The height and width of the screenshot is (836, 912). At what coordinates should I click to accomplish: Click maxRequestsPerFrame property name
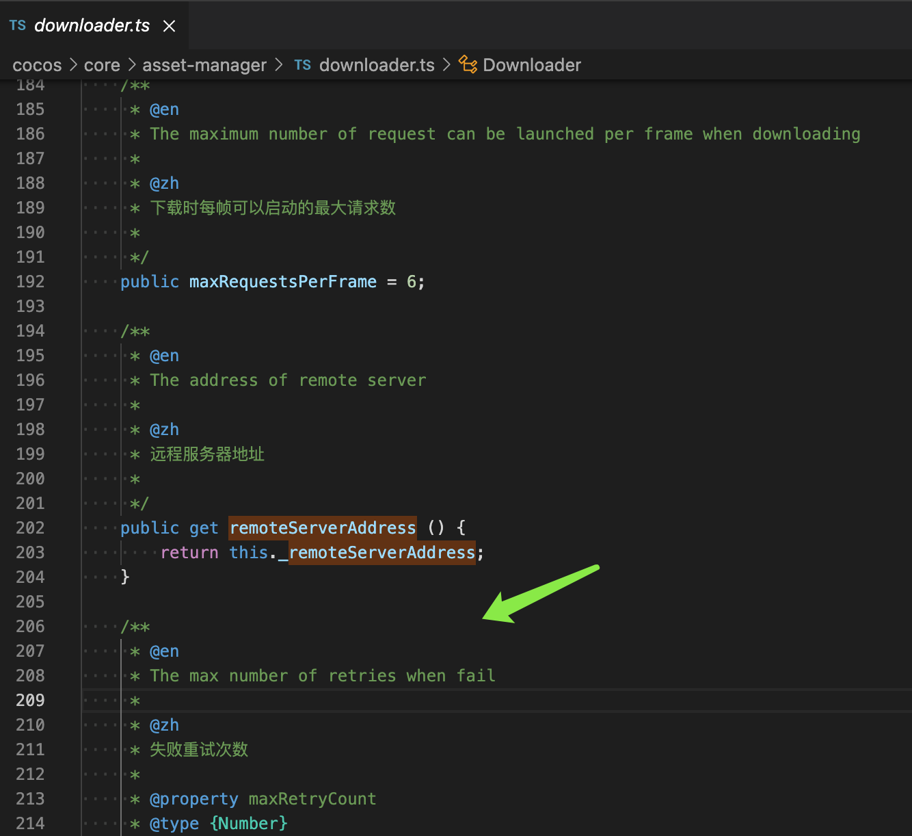(x=282, y=282)
